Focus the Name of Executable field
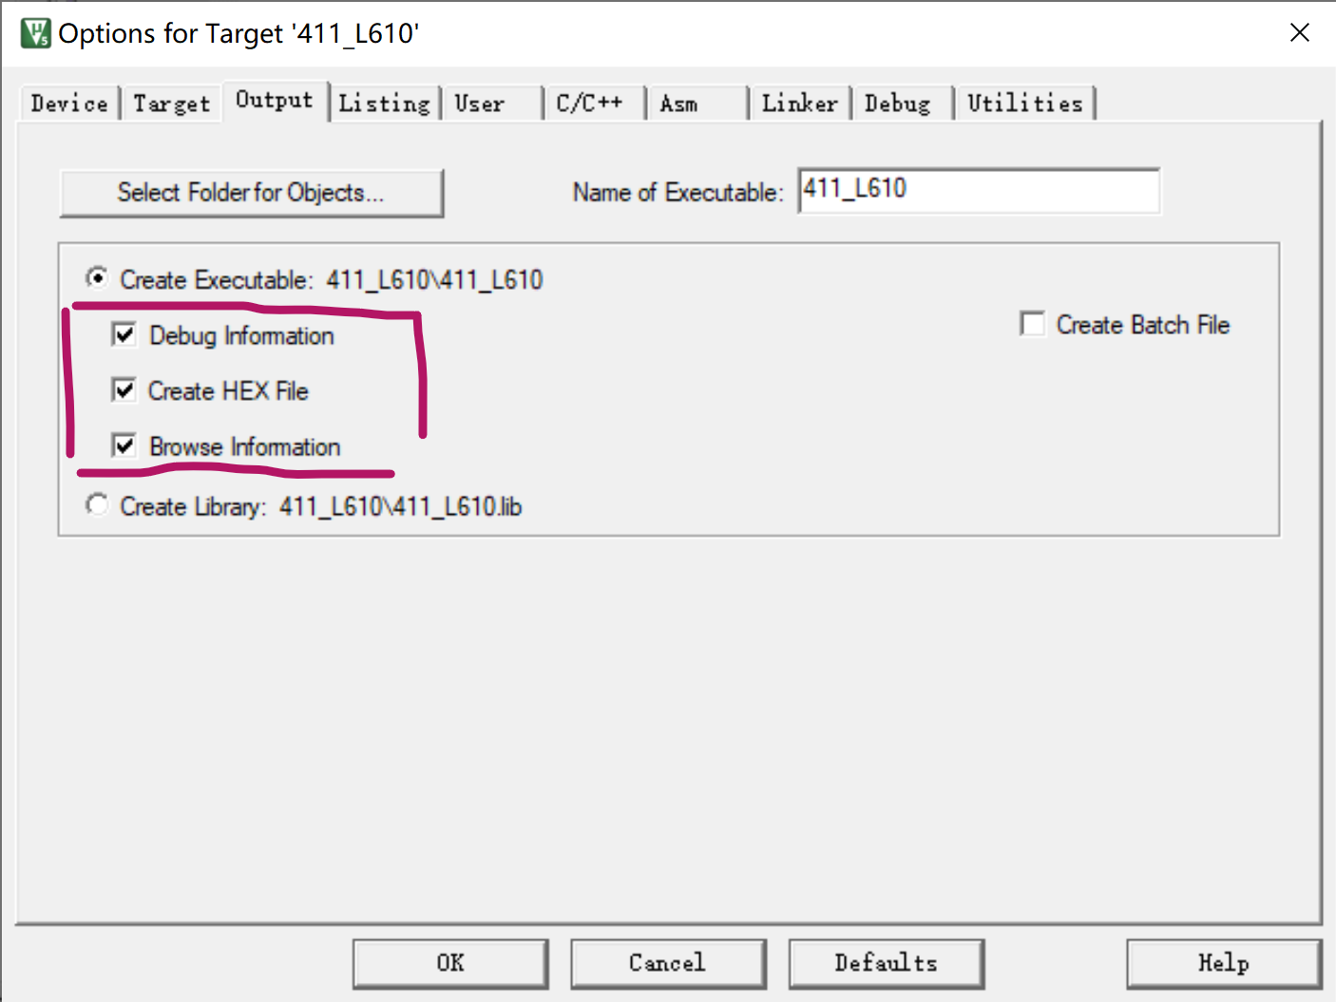Screen dimensions: 1336x1002 979,191
